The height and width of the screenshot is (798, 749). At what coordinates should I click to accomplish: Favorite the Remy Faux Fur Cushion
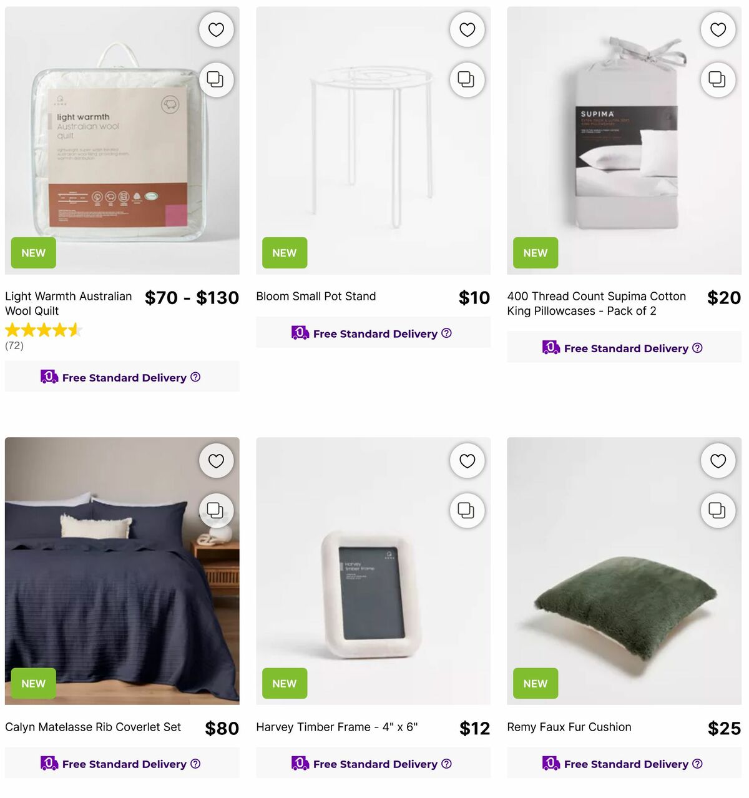718,461
